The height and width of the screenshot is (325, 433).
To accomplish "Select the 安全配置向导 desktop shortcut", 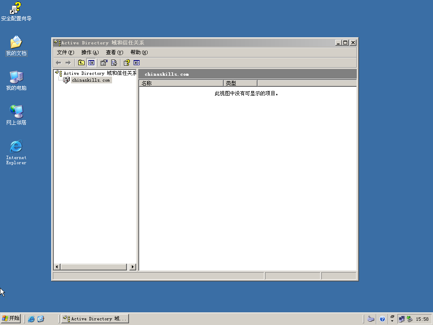I will pyautogui.click(x=16, y=11).
